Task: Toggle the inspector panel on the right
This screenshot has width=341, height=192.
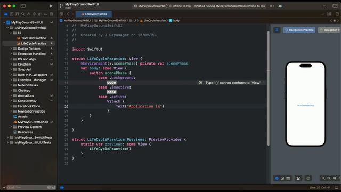Action: click(335, 6)
